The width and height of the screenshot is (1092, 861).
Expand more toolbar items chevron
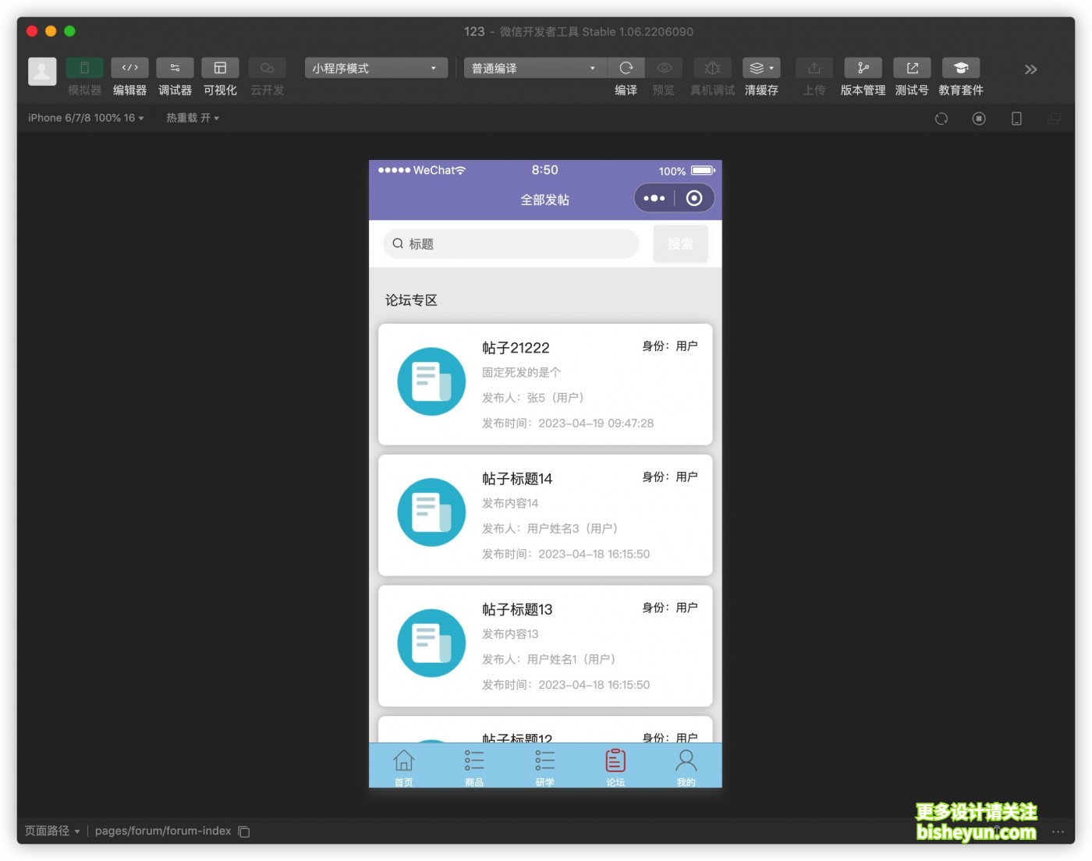point(1030,69)
